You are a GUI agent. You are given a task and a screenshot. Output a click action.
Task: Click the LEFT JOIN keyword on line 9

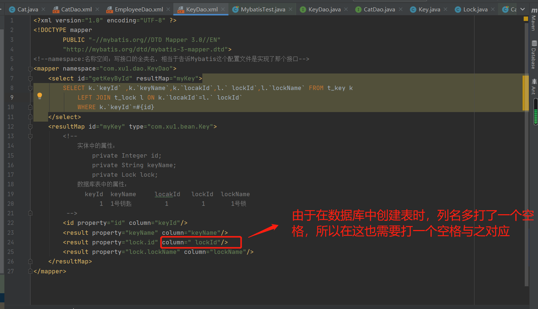coord(94,97)
